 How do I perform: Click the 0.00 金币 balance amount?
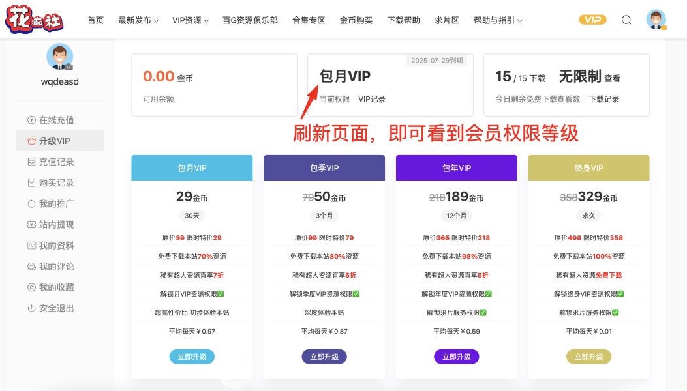click(x=168, y=77)
